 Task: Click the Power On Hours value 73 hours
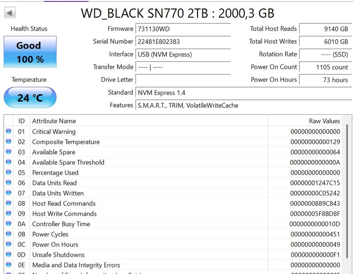[325, 80]
